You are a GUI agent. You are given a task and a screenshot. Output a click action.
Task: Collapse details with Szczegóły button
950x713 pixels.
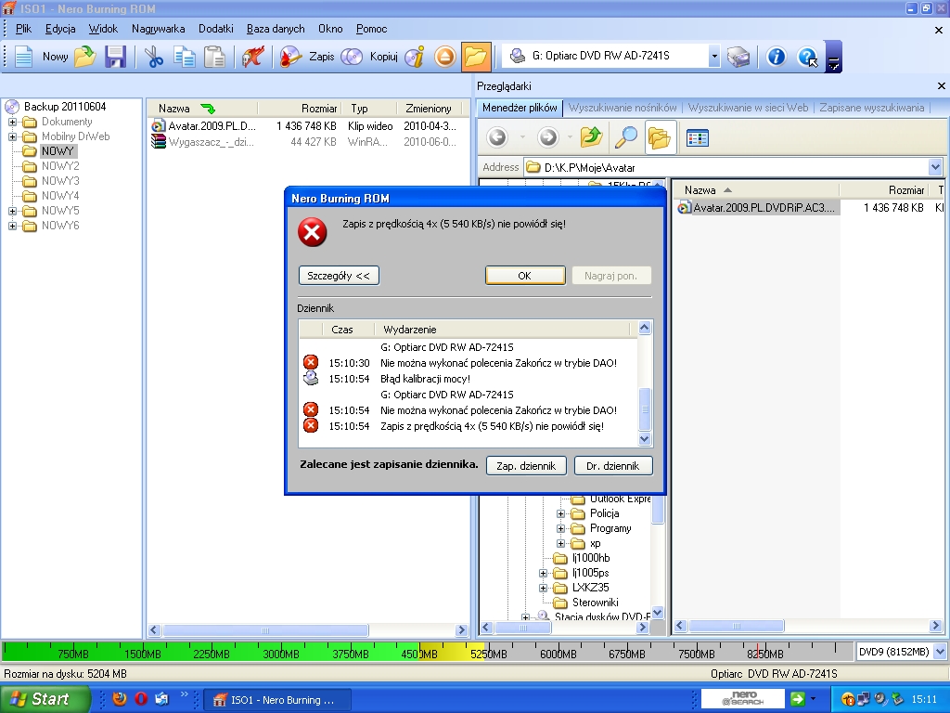339,275
